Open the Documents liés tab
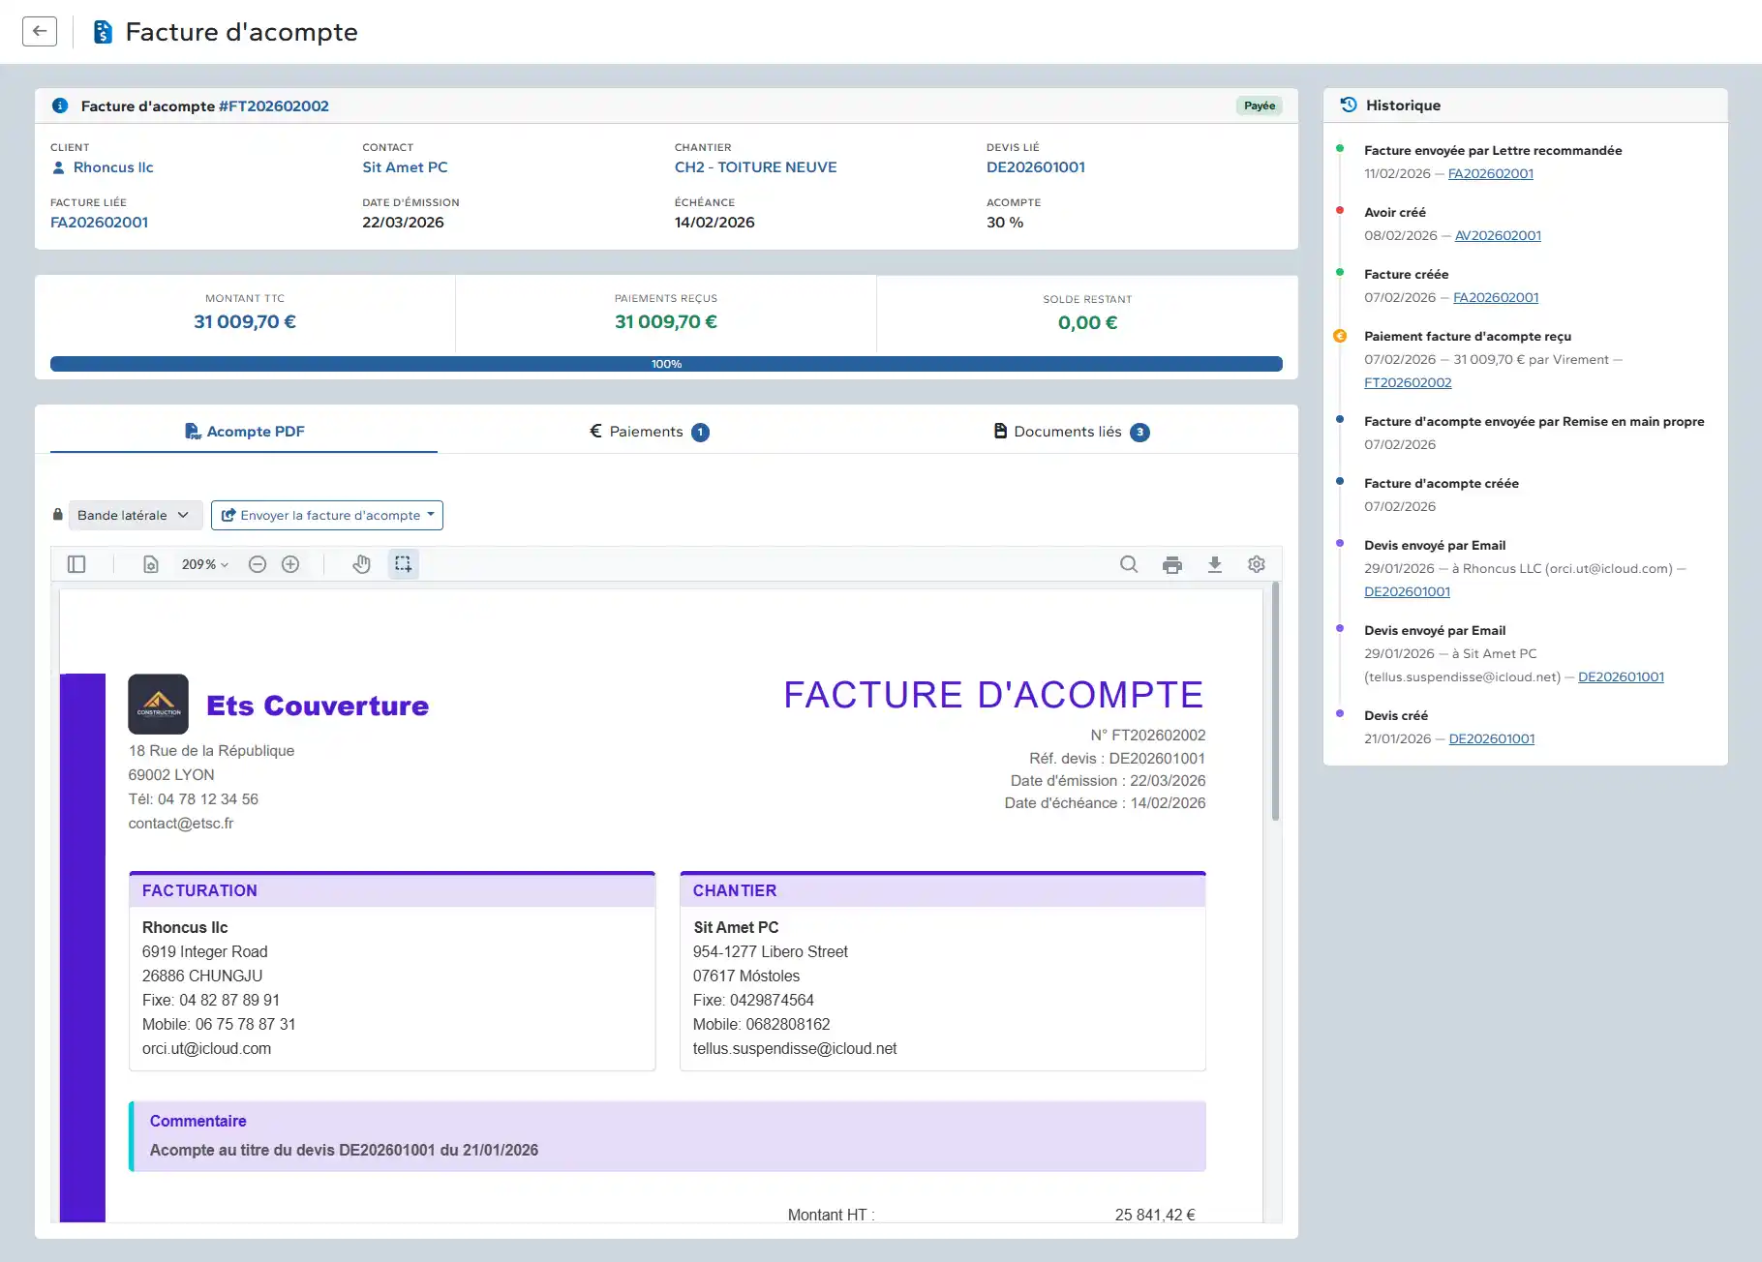The width and height of the screenshot is (1762, 1262). pyautogui.click(x=1071, y=432)
